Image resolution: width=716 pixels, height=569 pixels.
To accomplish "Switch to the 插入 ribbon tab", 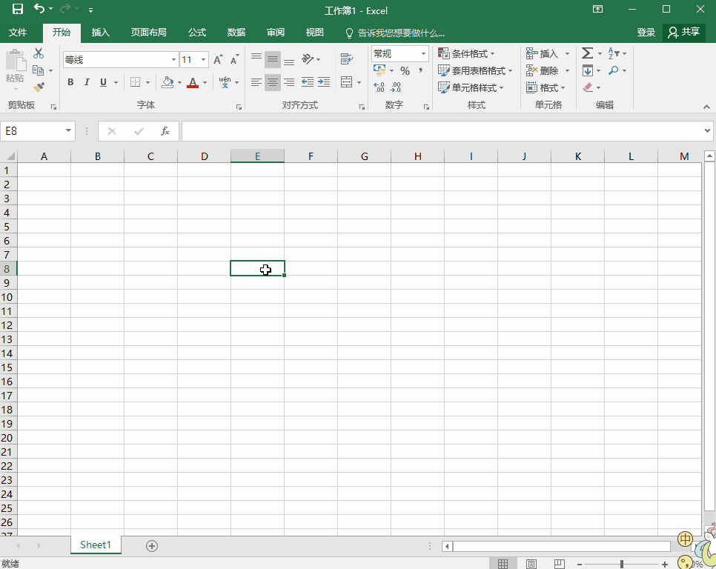I will [x=100, y=33].
